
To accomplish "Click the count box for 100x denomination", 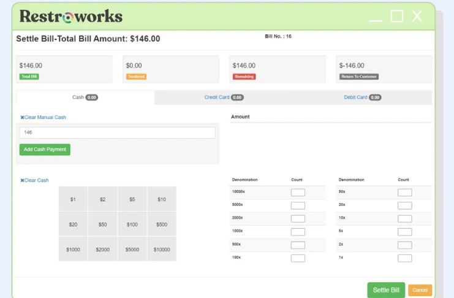I will [298, 258].
